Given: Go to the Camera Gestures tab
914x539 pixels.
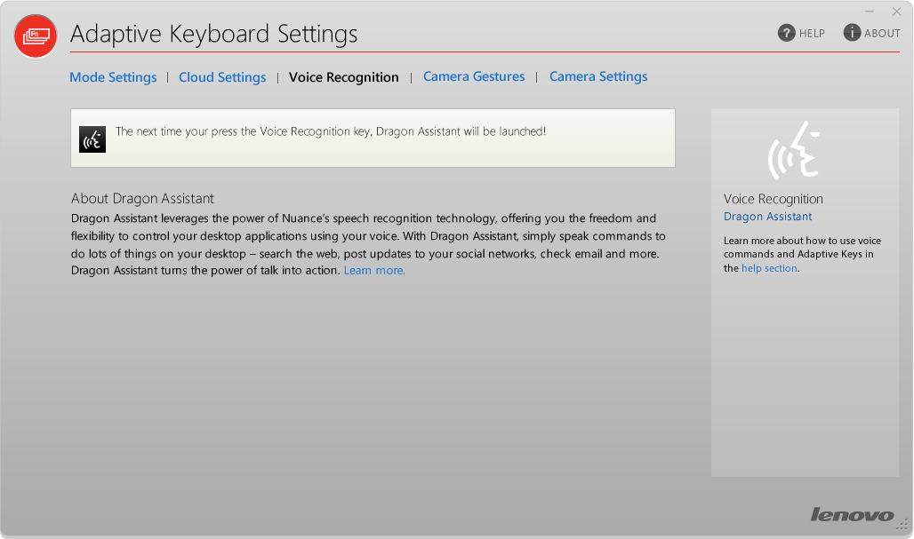Looking at the screenshot, I should tap(474, 76).
